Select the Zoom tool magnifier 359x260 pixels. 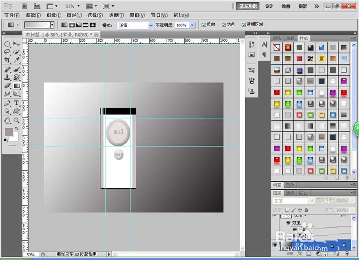(17, 120)
